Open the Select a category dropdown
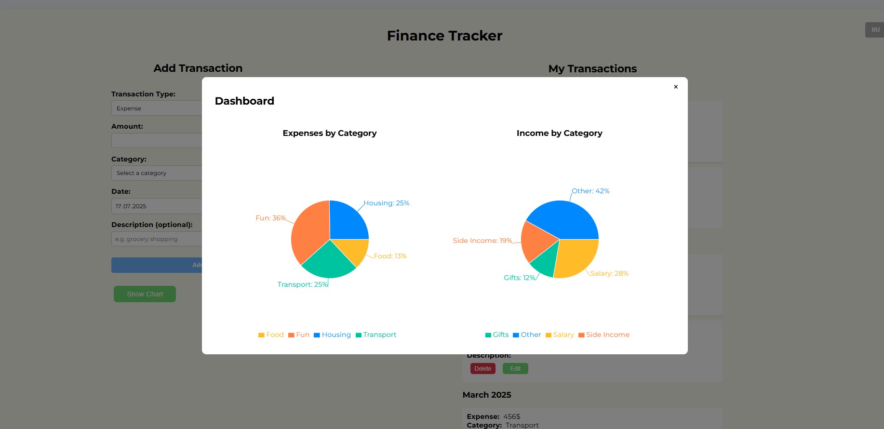 (x=159, y=173)
